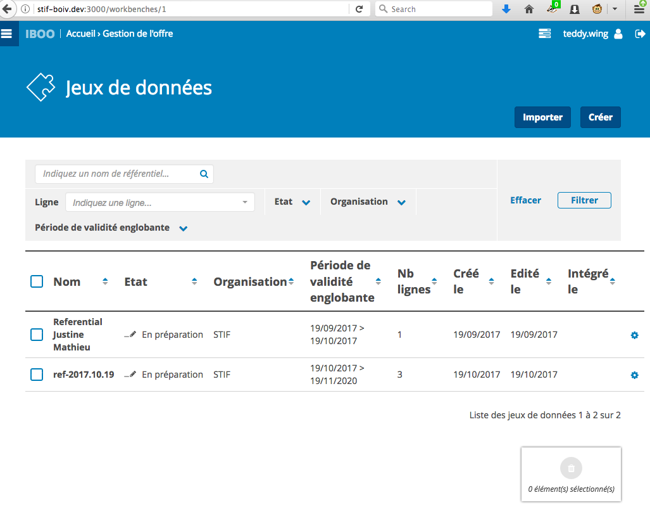
Task: Open gear actions for Referential Justine Mathieu
Action: click(634, 335)
